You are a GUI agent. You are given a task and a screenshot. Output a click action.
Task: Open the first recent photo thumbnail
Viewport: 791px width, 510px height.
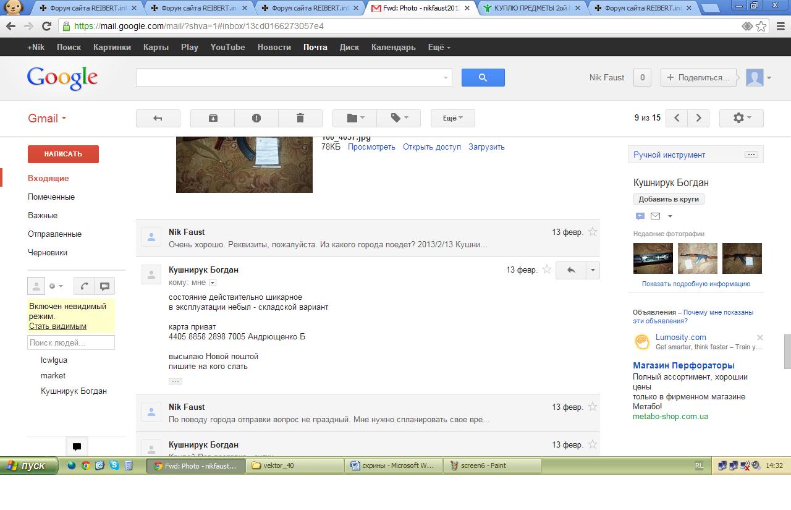(653, 258)
